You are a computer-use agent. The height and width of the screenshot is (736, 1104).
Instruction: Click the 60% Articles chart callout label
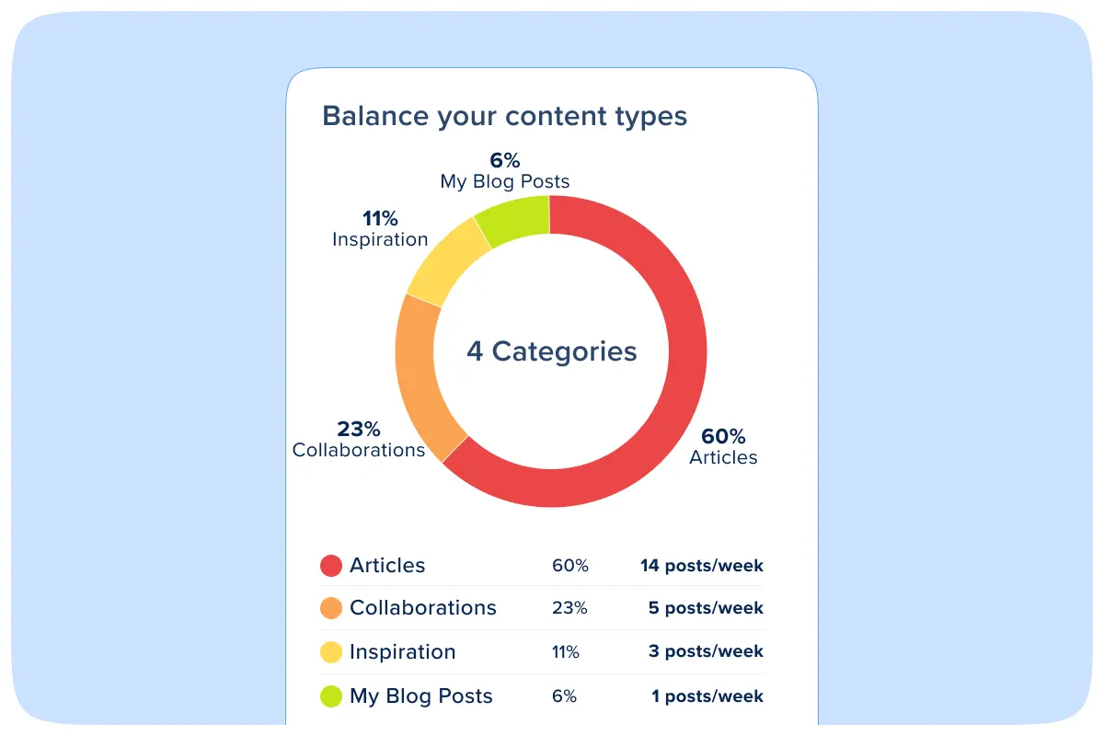tap(723, 446)
